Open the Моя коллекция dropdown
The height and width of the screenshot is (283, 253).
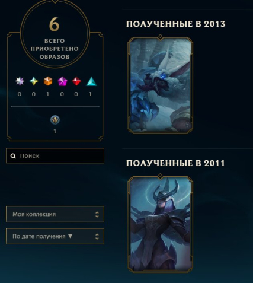coord(55,214)
